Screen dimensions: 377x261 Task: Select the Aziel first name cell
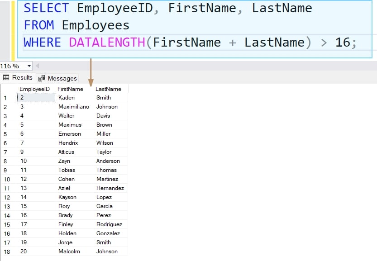pyautogui.click(x=74, y=188)
